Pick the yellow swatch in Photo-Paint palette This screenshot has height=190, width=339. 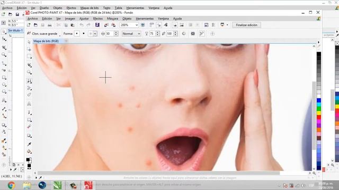pos(319,113)
